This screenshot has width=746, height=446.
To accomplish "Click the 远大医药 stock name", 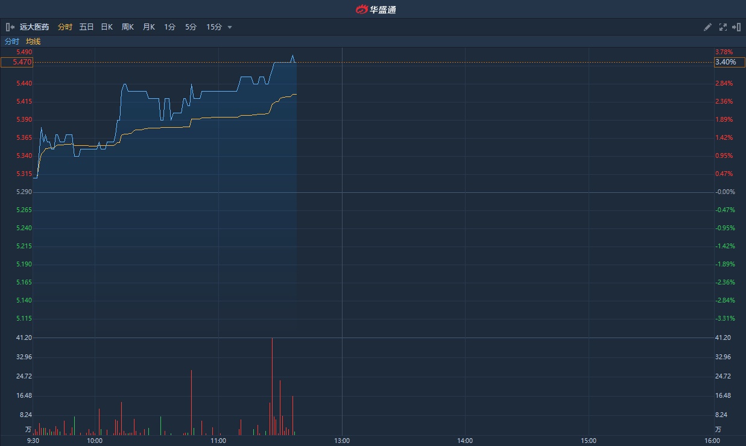I will tap(34, 27).
